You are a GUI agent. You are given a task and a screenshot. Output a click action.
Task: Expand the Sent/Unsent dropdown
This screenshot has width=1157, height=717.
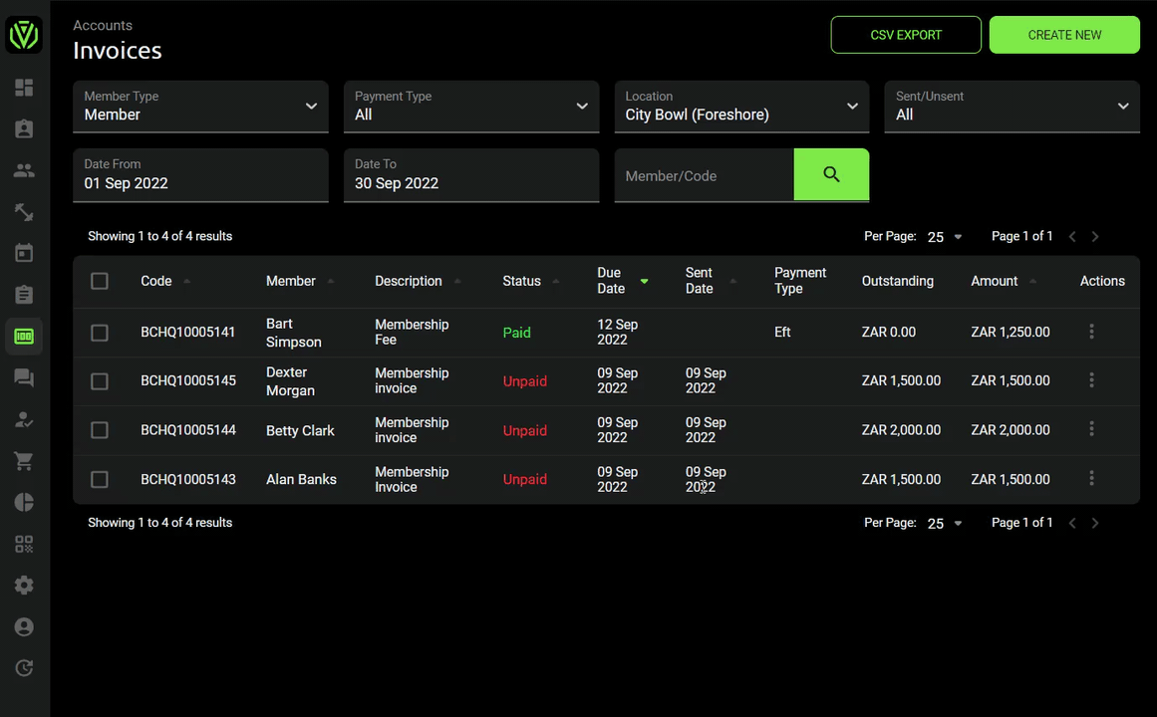(x=1012, y=107)
